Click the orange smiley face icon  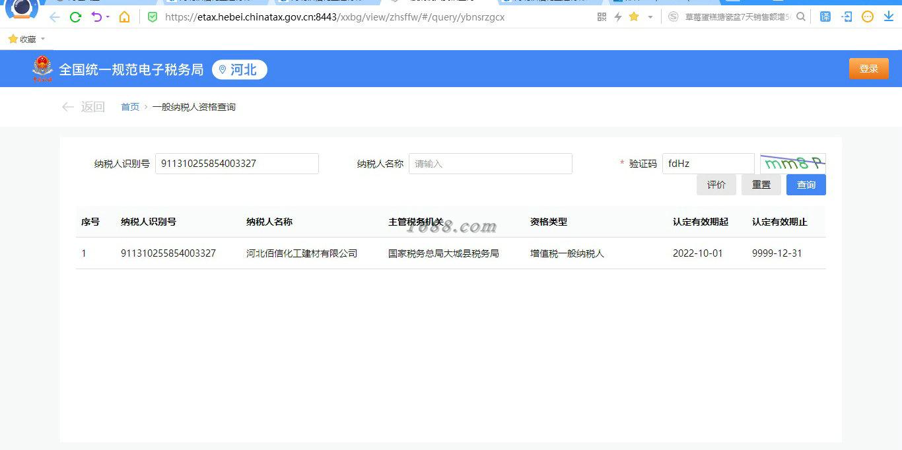tap(868, 17)
